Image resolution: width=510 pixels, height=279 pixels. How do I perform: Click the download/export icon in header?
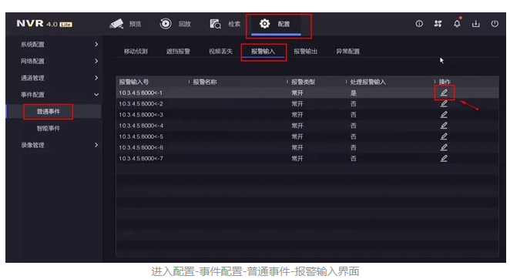(476, 23)
